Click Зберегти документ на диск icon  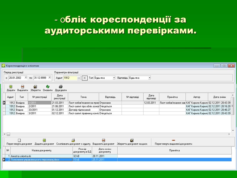coord(132,140)
